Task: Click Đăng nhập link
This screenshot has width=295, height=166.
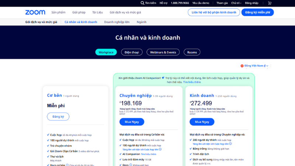Action: [251, 3]
